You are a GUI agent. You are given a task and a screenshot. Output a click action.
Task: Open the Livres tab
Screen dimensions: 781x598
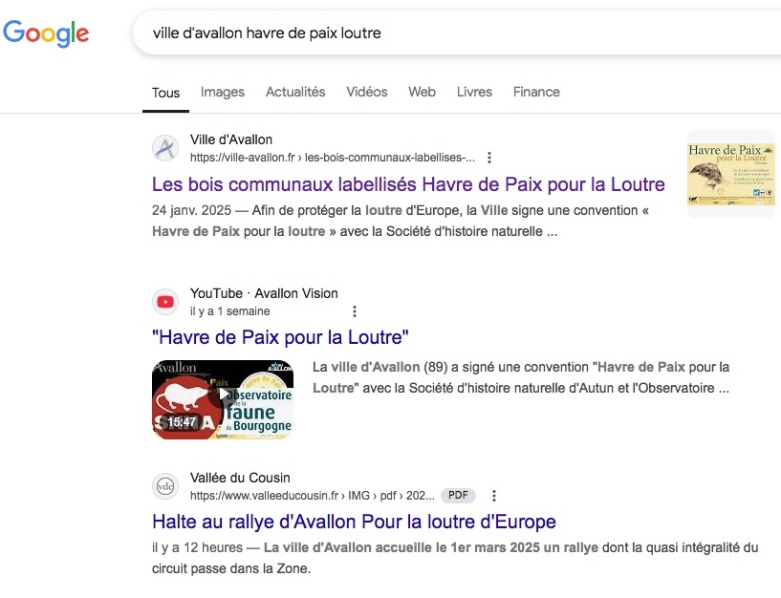tap(474, 92)
